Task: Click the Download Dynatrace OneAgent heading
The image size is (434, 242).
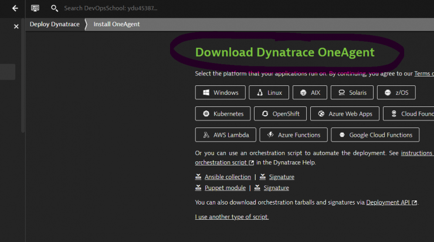Action: 285,52
